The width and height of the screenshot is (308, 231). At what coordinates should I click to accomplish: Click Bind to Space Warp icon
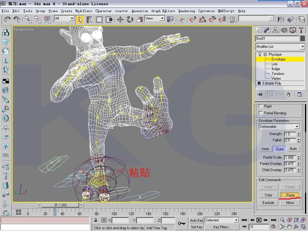point(47,20)
